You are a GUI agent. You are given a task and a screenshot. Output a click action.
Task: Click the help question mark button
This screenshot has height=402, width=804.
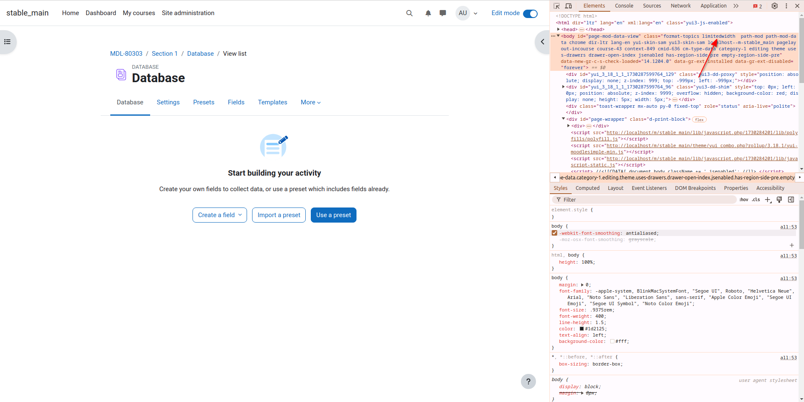tap(528, 381)
